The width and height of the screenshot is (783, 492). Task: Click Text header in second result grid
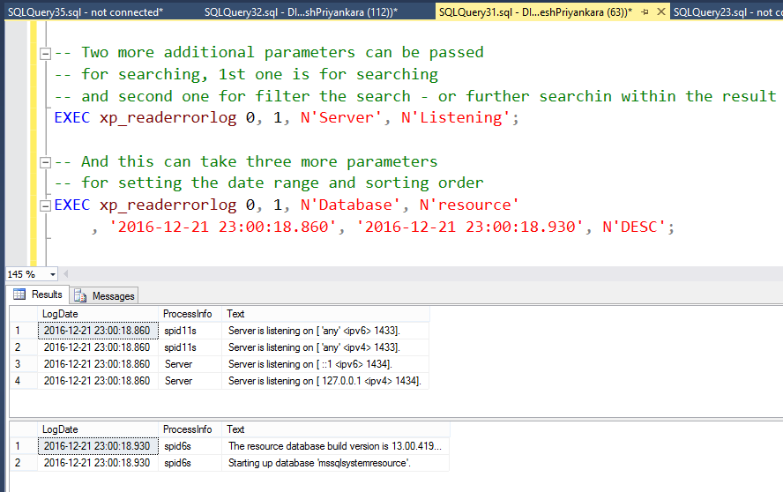click(336, 429)
